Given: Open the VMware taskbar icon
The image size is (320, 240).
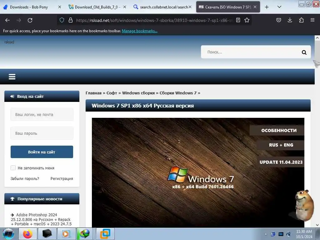Looking at the screenshot, I should point(105,234).
